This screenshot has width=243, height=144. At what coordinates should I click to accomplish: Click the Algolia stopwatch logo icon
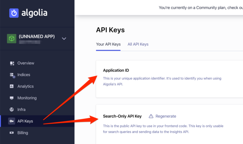pos(14,13)
